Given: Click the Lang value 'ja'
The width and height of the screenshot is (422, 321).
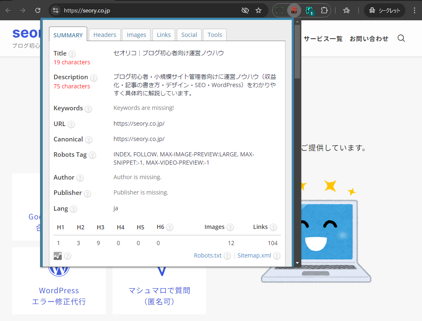Looking at the screenshot, I should tap(116, 208).
